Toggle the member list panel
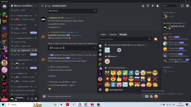 [x=158, y=6]
